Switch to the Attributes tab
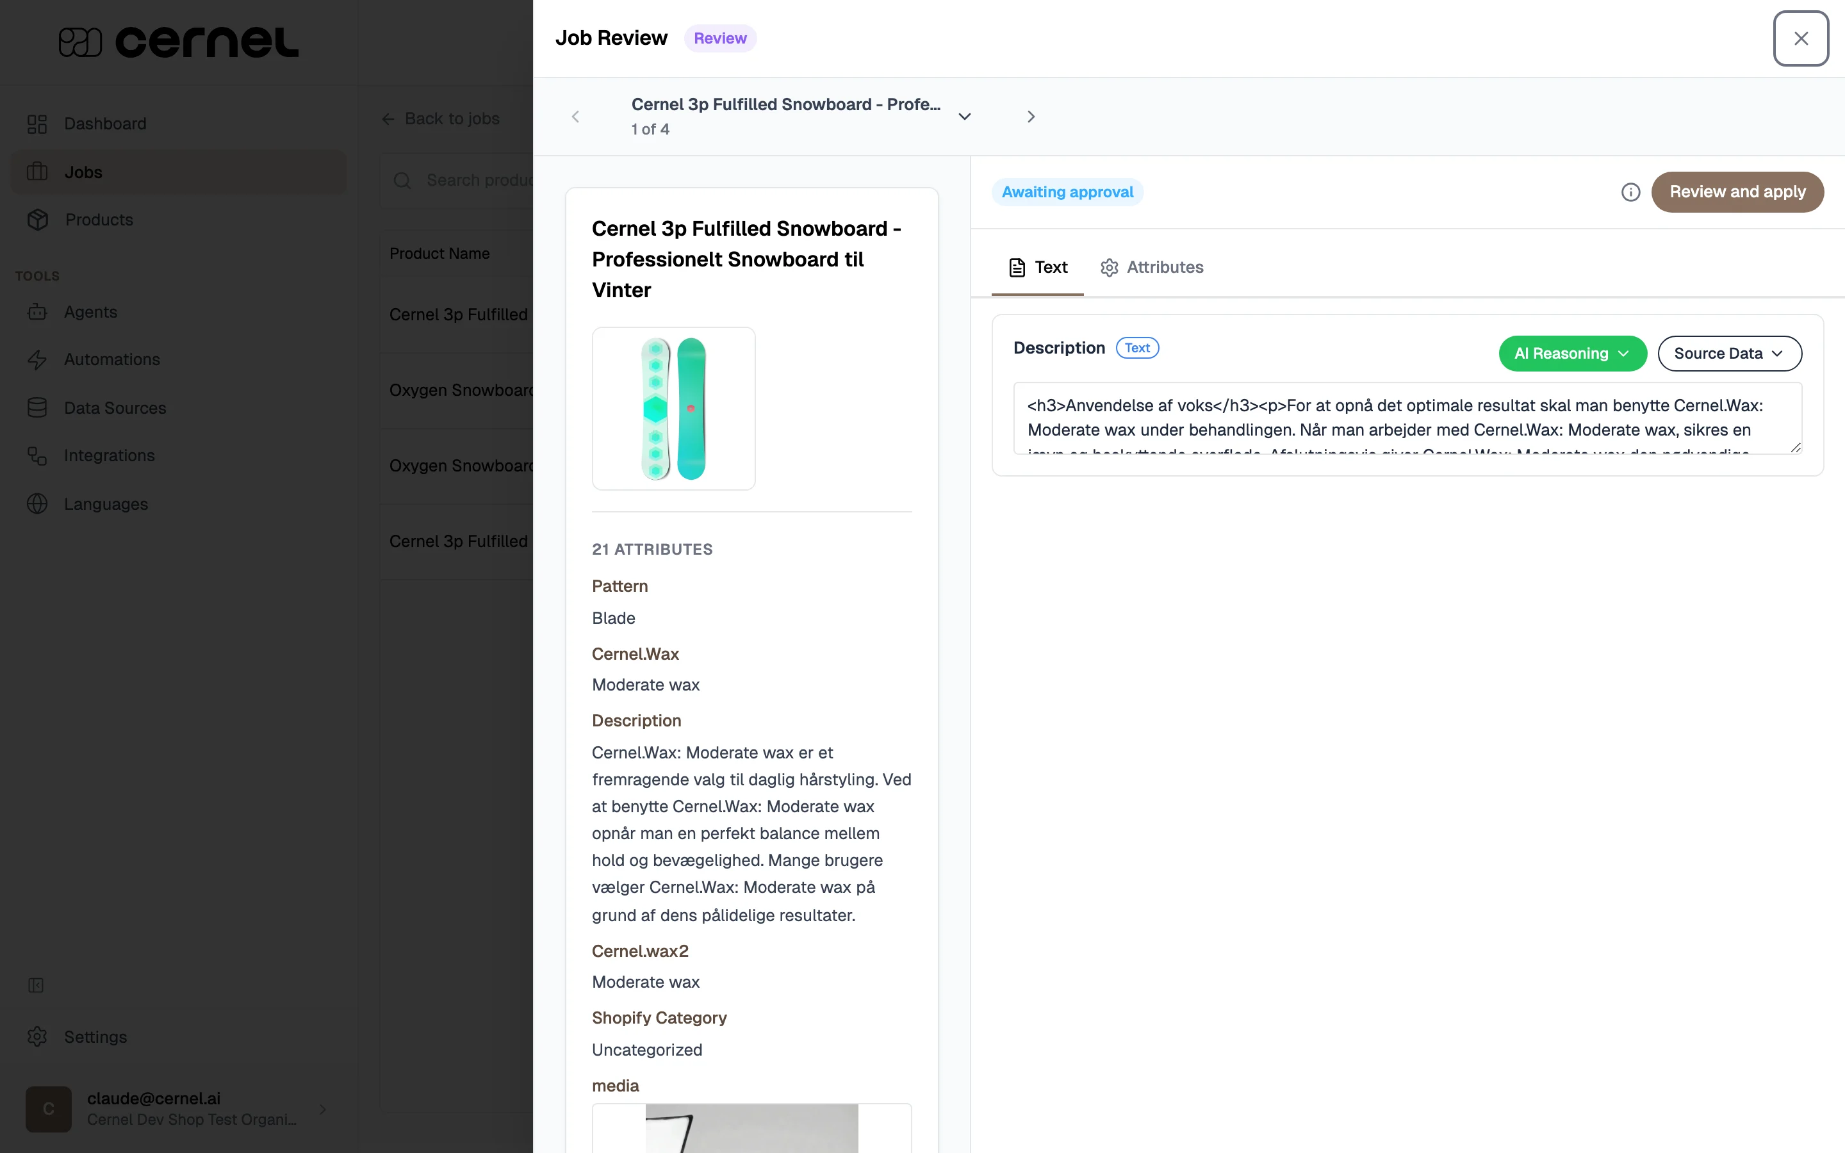 click(1152, 268)
